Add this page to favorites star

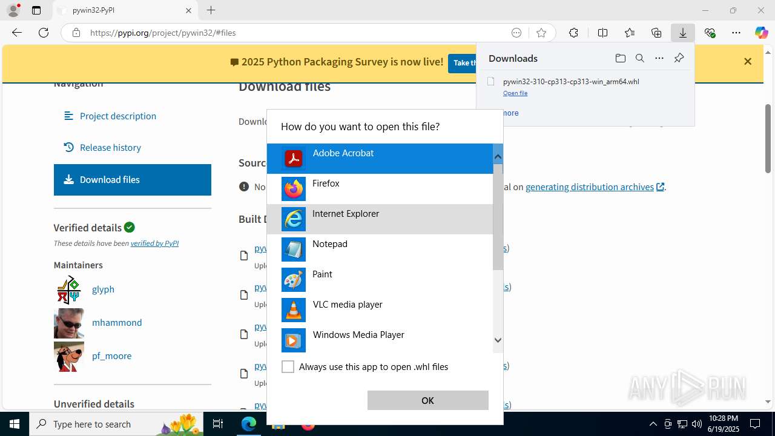click(541, 33)
